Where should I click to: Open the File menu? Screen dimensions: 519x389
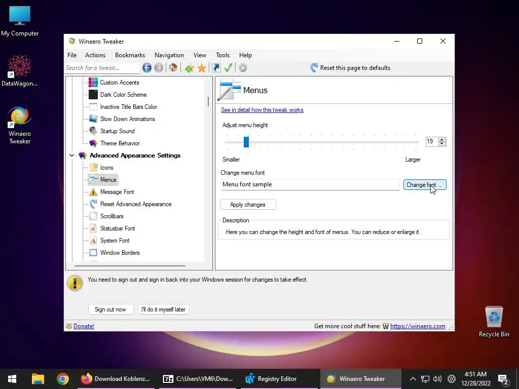coord(72,55)
